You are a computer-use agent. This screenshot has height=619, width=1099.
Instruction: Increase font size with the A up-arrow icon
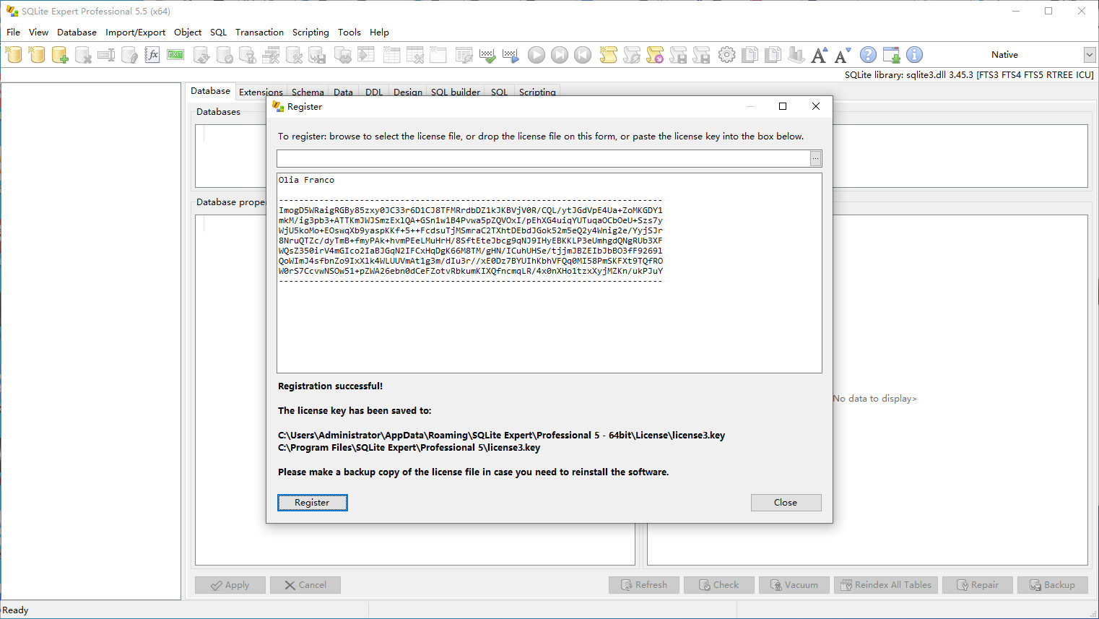point(819,55)
